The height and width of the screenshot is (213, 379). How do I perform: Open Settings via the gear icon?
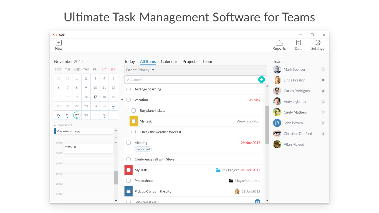click(317, 43)
